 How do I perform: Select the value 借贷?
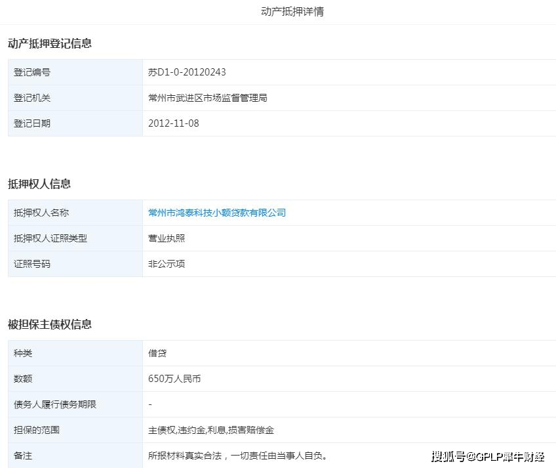click(x=157, y=353)
